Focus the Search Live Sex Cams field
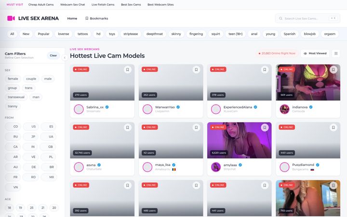The image size is (347, 217). (307, 18)
